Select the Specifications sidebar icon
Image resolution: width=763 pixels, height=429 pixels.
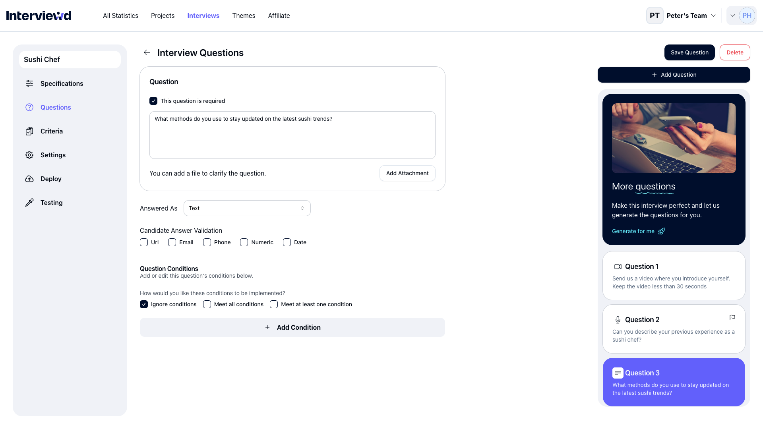click(29, 83)
